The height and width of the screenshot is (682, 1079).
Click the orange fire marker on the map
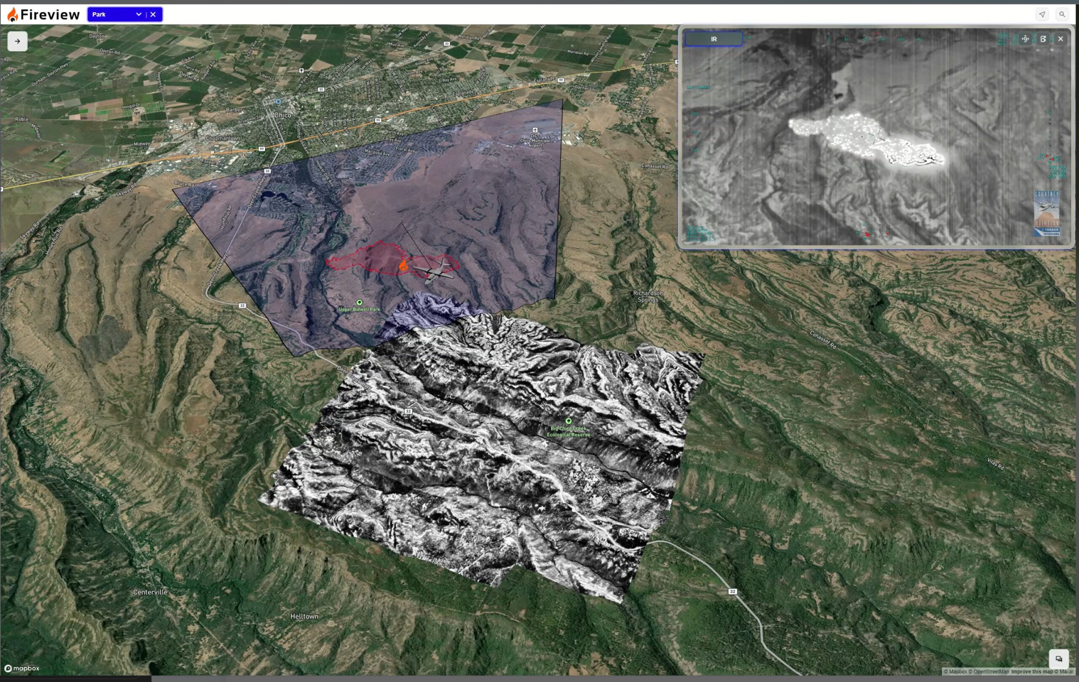pos(403,265)
